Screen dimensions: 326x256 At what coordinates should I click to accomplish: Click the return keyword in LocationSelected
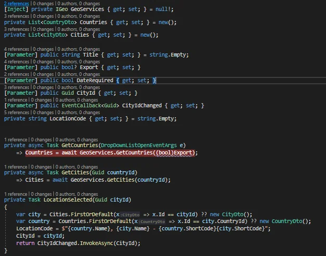coord(25,243)
